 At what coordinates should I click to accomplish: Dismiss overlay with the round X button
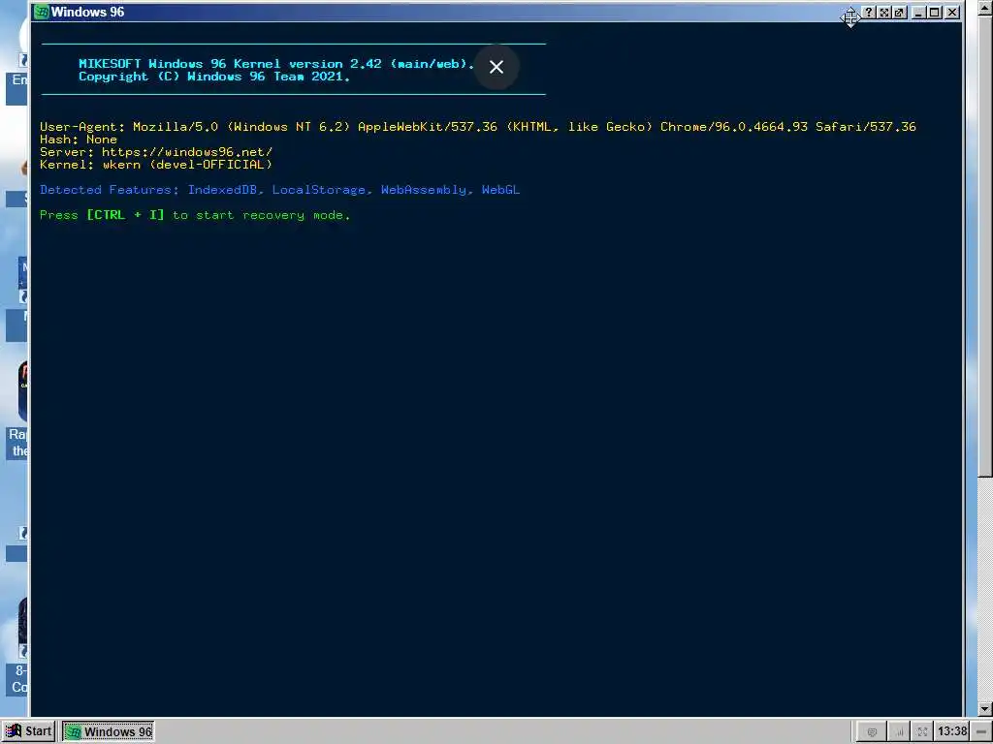click(x=496, y=67)
